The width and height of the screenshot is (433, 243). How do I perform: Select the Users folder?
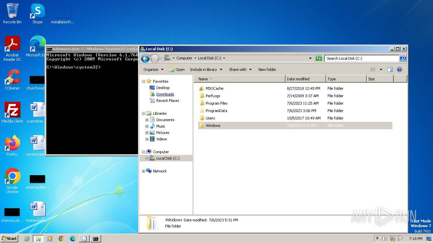[210, 118]
